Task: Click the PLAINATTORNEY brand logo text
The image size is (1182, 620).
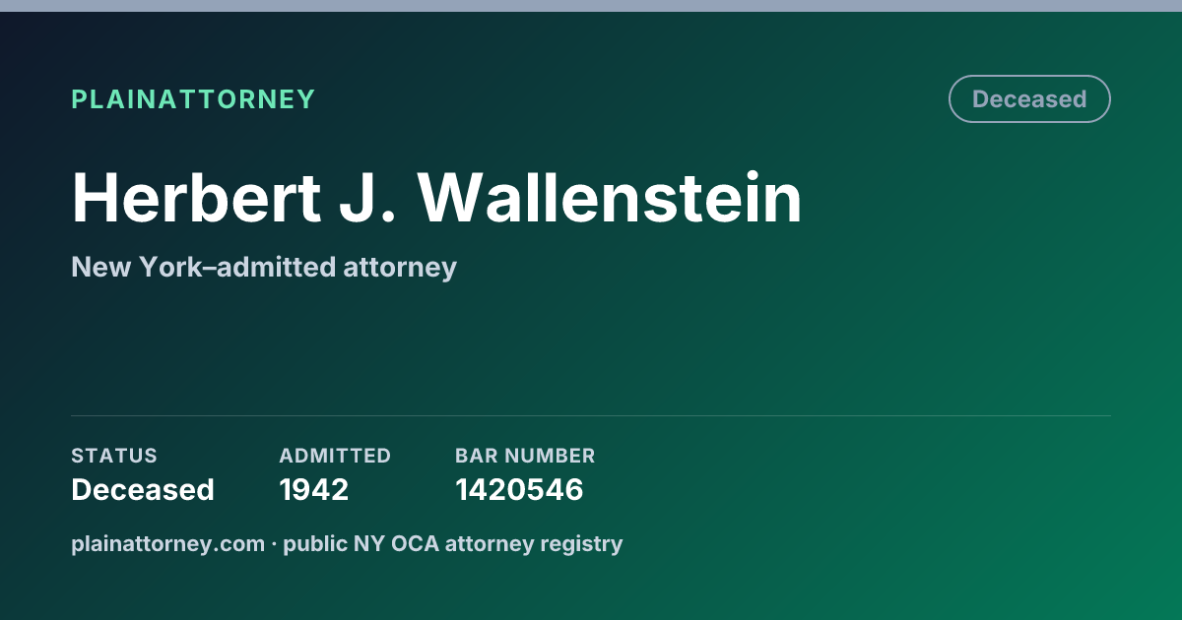Action: 193,99
